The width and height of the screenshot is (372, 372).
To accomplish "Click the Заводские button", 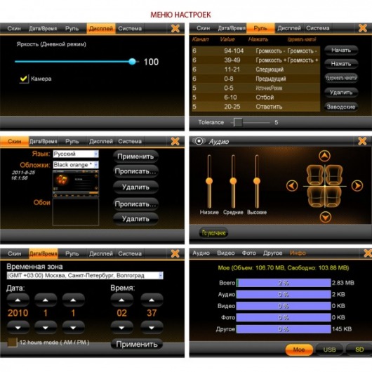I will [341, 107].
